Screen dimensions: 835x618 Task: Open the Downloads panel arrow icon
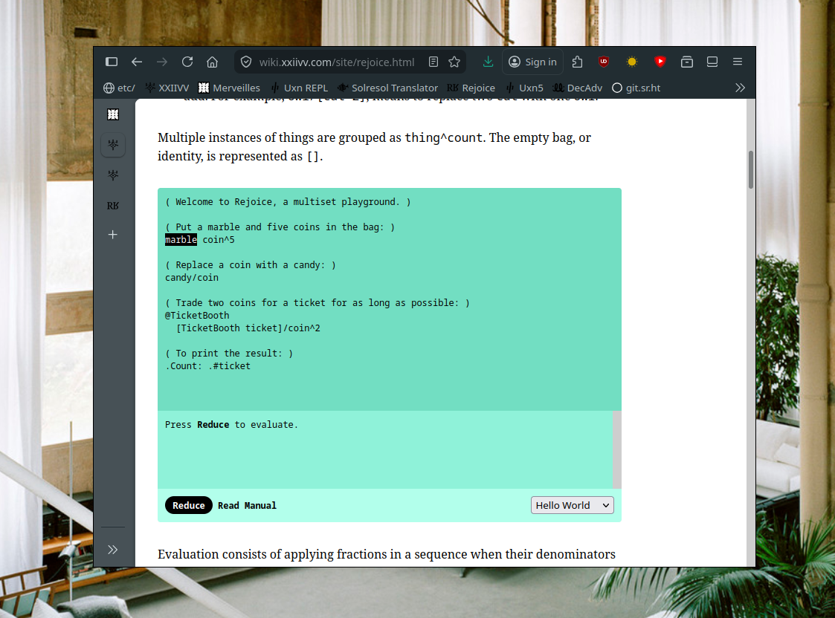(x=488, y=62)
